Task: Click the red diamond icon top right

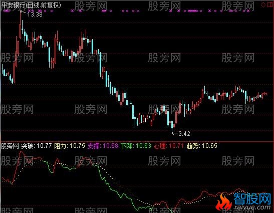Action: 263,5
